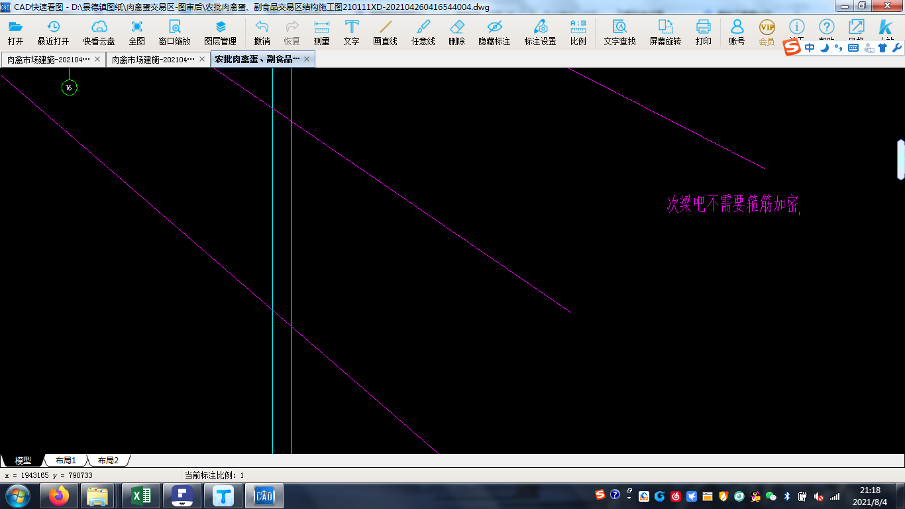Switch to 布局2 layout tab
This screenshot has height=509, width=905.
pos(108,460)
